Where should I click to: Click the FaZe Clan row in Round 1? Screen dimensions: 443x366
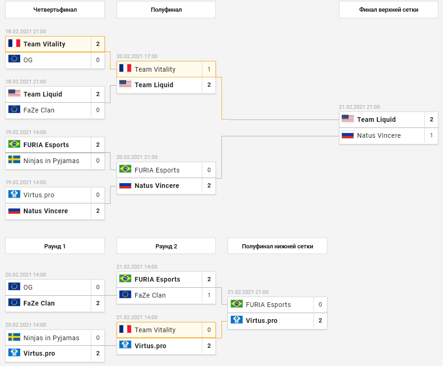point(55,304)
